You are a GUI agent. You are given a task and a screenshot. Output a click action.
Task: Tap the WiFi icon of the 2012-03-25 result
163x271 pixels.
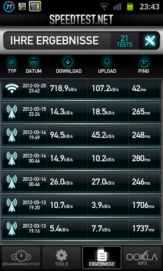(x=12, y=88)
